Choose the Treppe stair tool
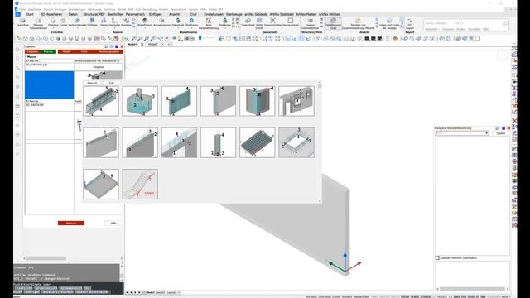 (63, 22)
